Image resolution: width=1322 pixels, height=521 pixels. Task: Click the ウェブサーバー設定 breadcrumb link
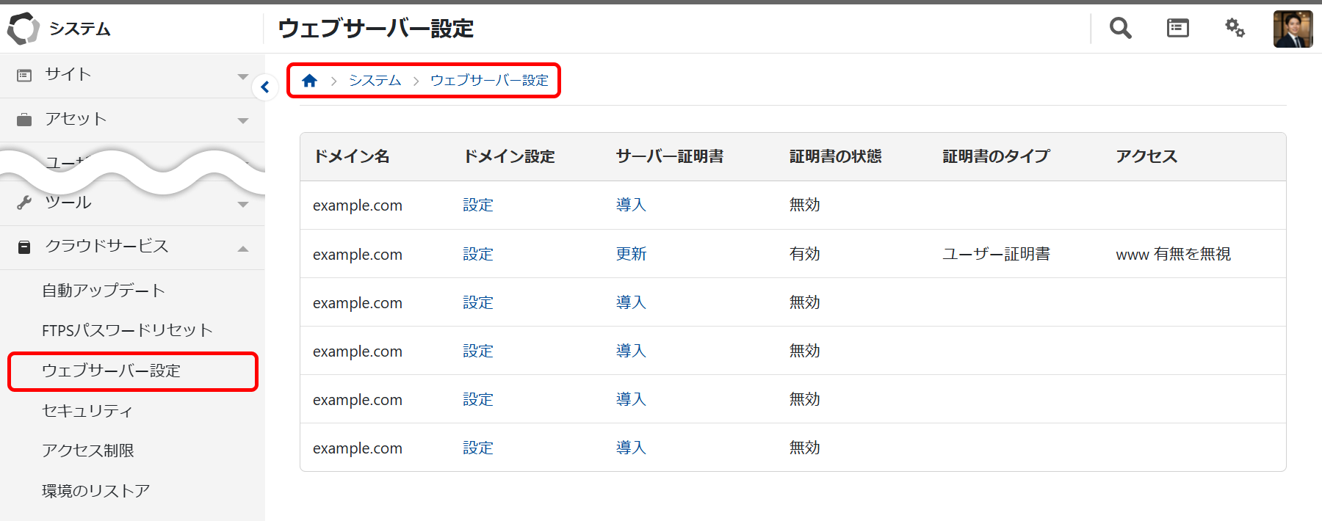coord(489,81)
